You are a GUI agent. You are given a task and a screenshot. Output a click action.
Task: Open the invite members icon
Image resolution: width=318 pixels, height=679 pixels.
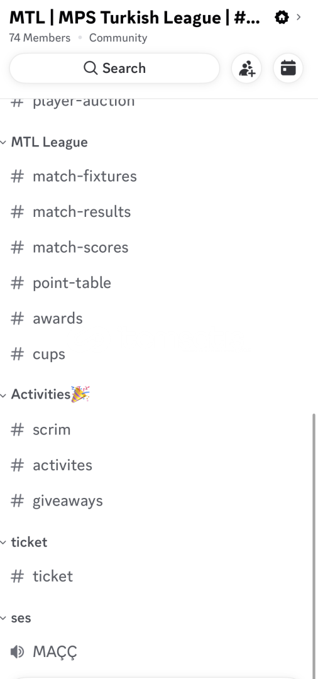(246, 69)
